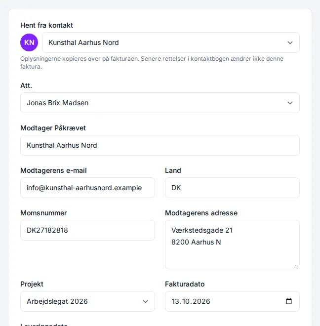Viewport: 320px width, 326px height.
Task: Click the 'Att.' label
Action: tap(26, 85)
